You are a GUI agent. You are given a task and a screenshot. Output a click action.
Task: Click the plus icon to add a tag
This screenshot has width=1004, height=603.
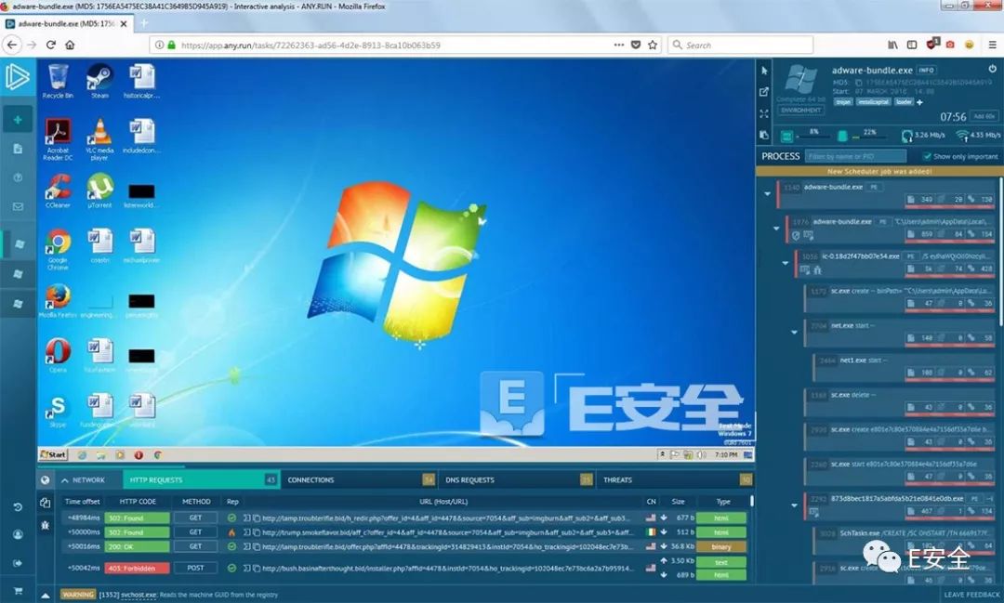(919, 102)
